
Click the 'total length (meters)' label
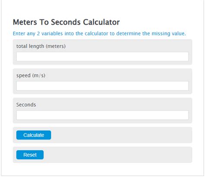(x=41, y=46)
